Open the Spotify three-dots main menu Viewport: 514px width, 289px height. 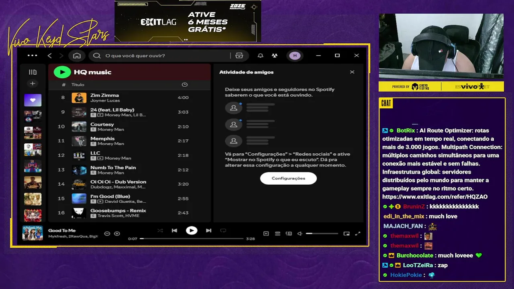(32, 56)
